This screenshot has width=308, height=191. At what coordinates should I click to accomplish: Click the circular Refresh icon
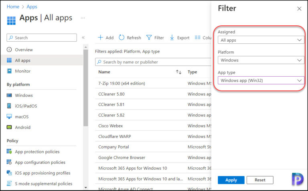[122, 37]
